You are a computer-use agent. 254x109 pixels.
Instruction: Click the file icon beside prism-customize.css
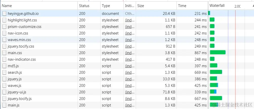tap(5, 27)
